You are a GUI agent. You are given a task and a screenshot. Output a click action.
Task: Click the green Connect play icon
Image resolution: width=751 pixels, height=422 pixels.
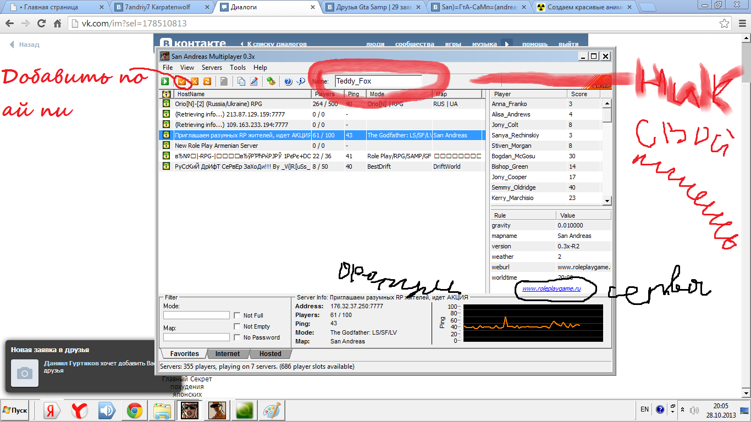point(165,81)
